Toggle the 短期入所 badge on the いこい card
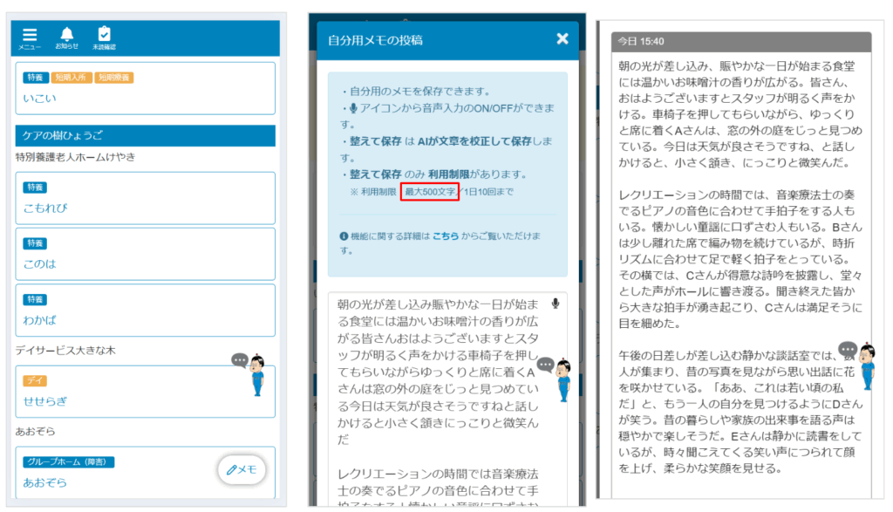This screenshot has height=512, width=893. [x=71, y=77]
